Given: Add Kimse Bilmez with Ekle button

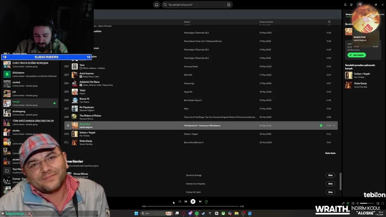Looking at the screenshot, I should (331, 175).
